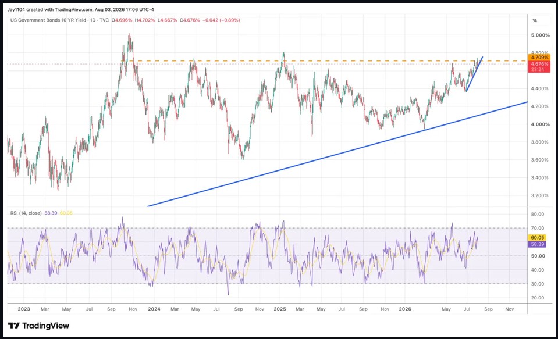
Task: Click the 30.00 RSI axis label
Action: coord(538,284)
